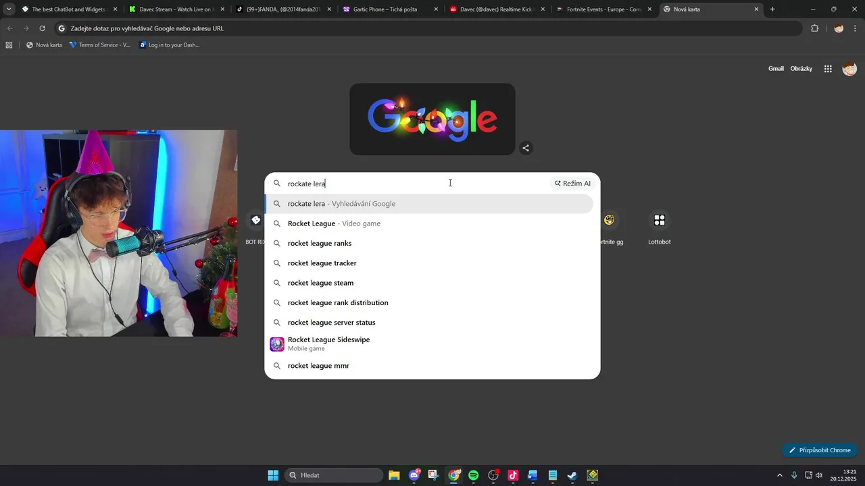Open Chrome from the taskbar

[454, 475]
